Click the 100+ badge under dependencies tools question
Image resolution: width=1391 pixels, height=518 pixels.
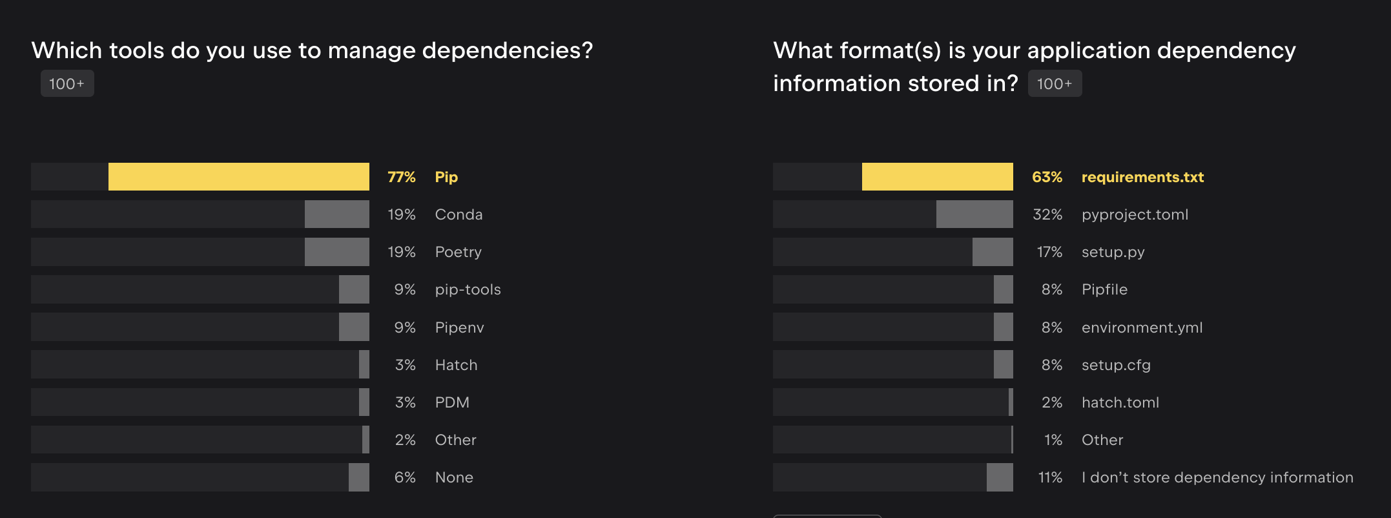coord(67,84)
